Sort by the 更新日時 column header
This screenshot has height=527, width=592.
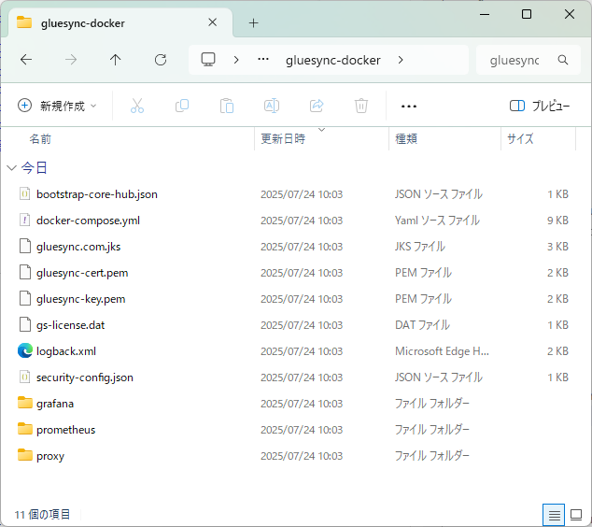(283, 139)
